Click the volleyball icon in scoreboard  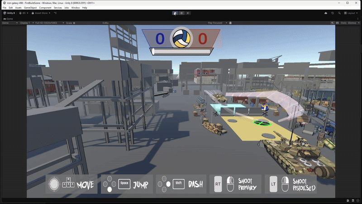coord(181,38)
